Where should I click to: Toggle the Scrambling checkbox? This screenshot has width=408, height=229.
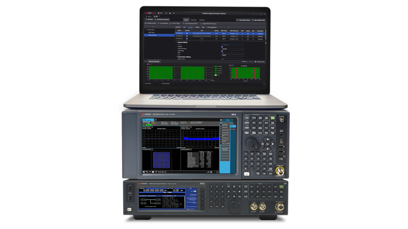[x=222, y=51]
